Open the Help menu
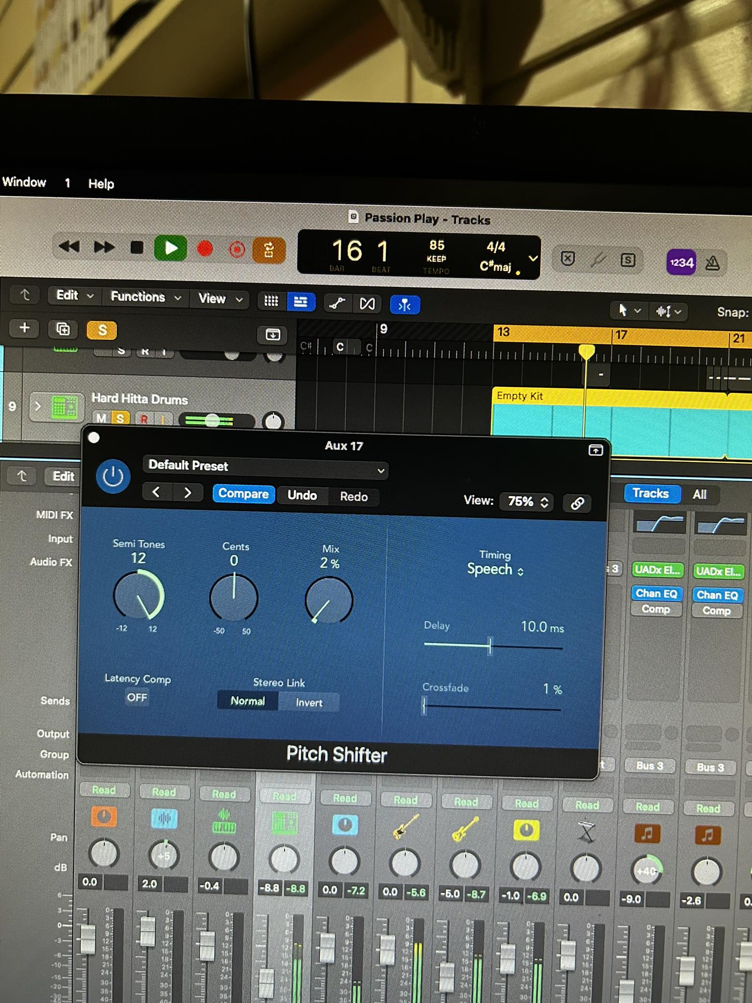Viewport: 752px width, 1003px height. (101, 184)
